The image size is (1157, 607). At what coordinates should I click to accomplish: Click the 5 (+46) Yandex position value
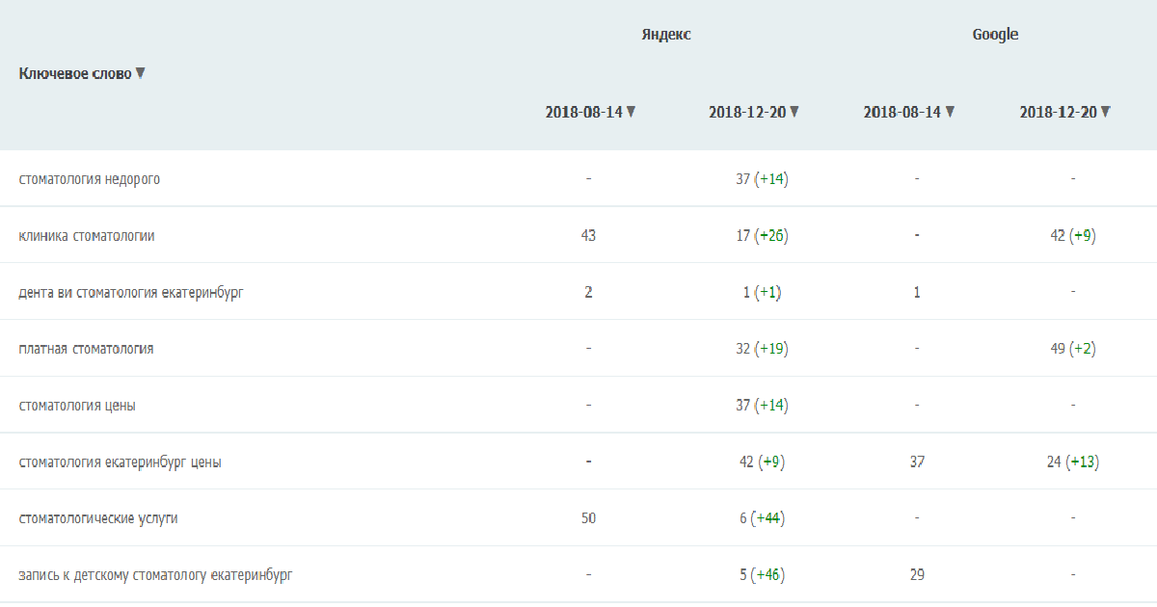point(762,575)
